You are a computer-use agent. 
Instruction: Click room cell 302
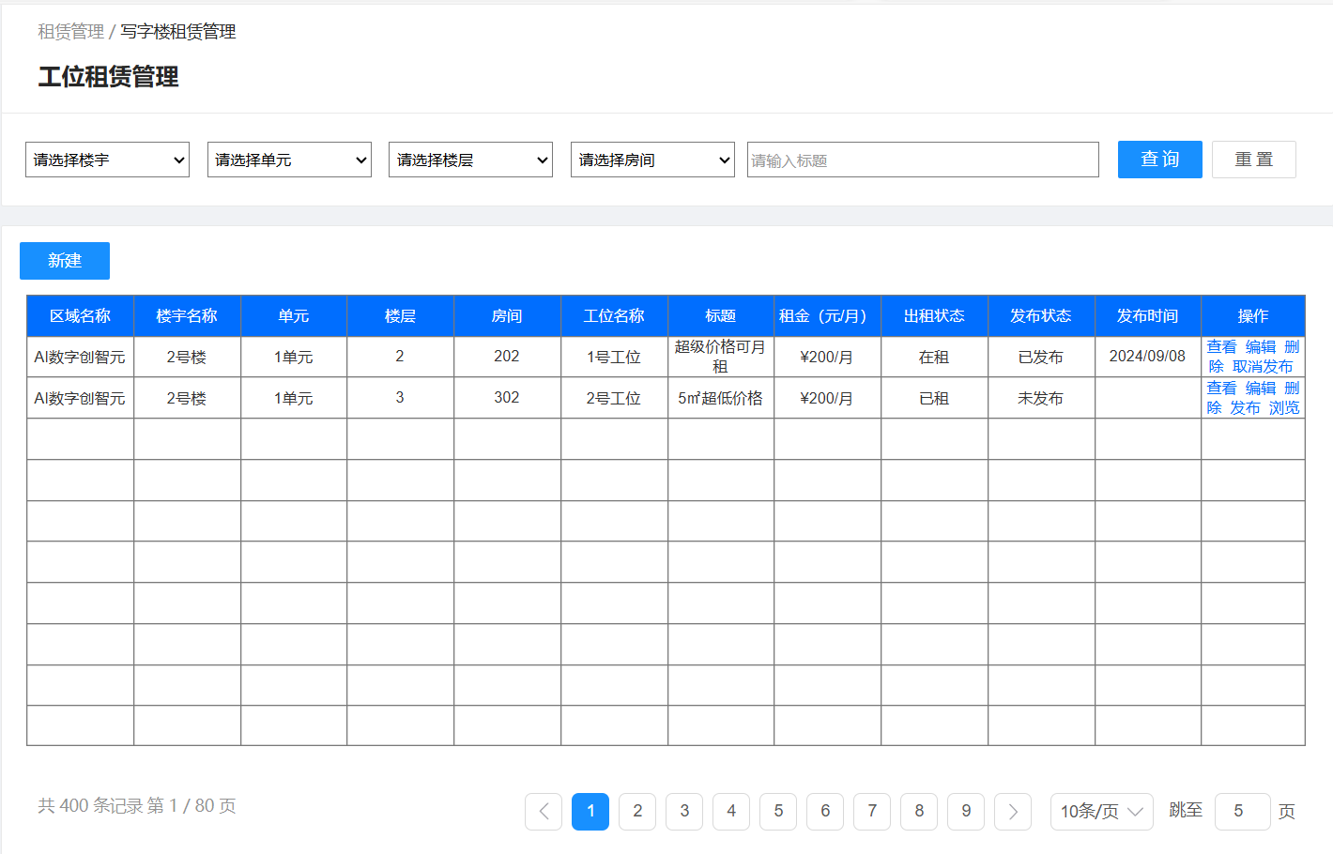(x=507, y=398)
